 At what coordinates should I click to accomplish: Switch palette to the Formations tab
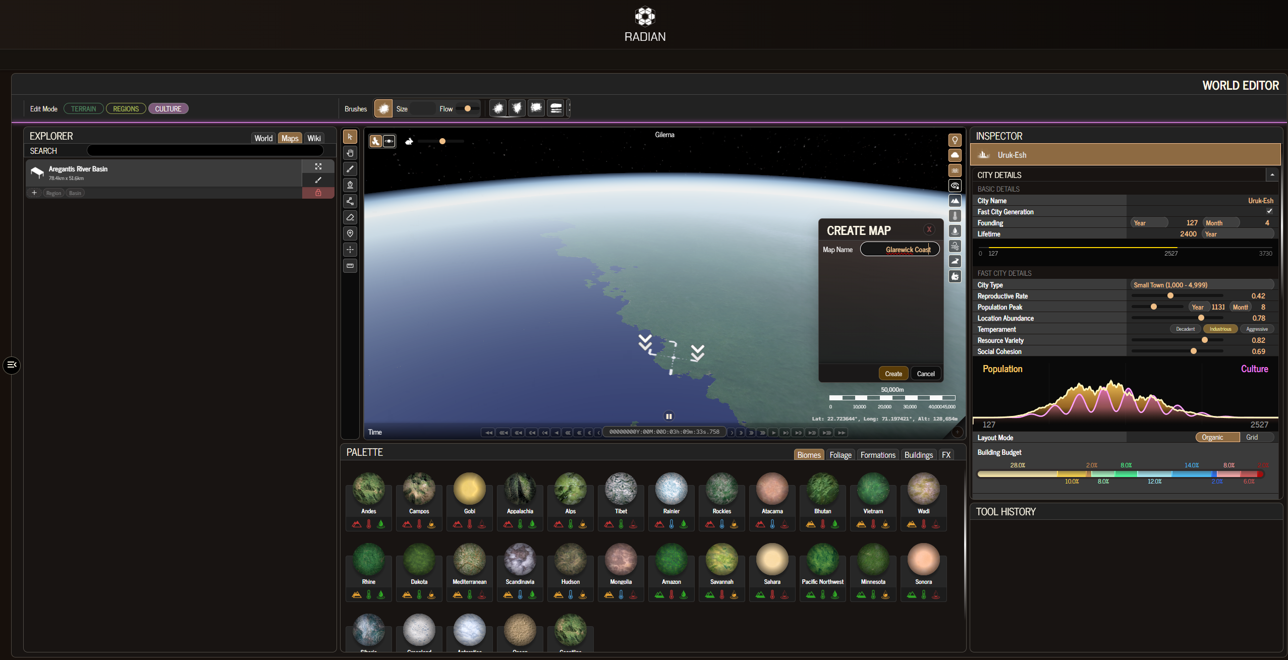(x=878, y=455)
